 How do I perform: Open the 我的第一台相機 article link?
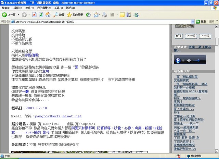(x=184, y=87)
